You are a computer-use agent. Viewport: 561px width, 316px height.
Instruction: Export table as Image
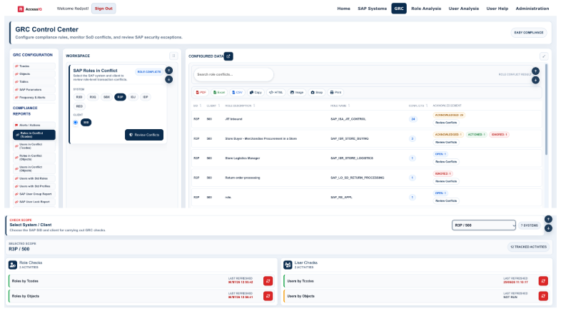297,92
